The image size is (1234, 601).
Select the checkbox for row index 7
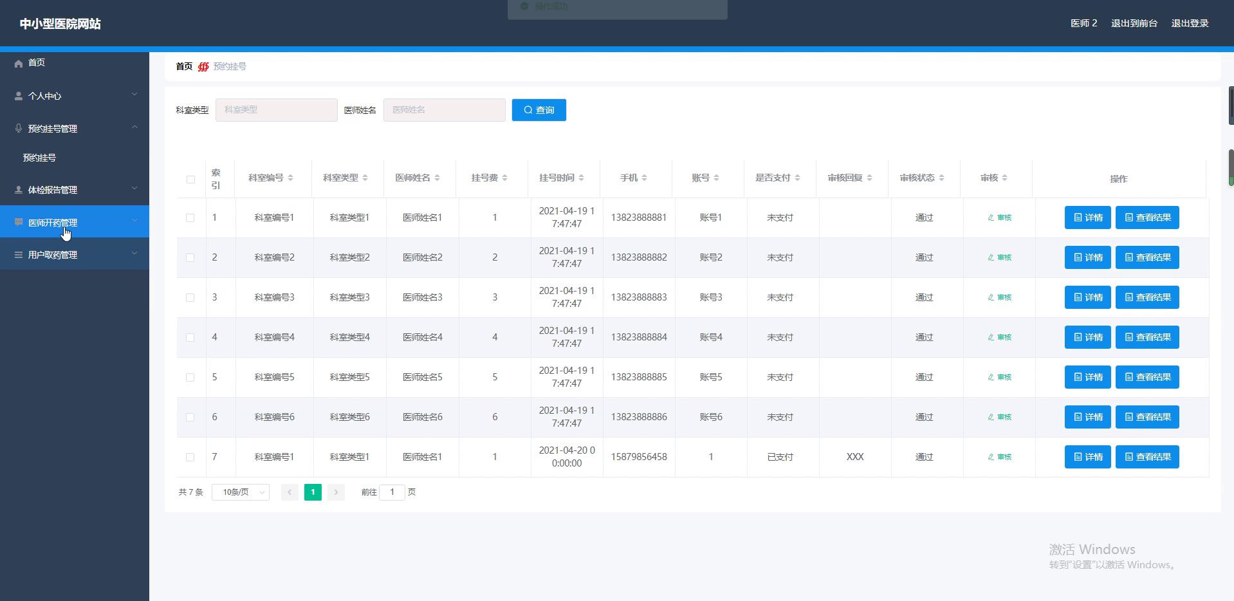[190, 457]
